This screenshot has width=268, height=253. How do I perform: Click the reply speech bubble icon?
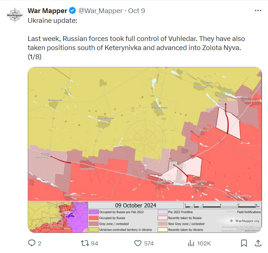(32, 243)
